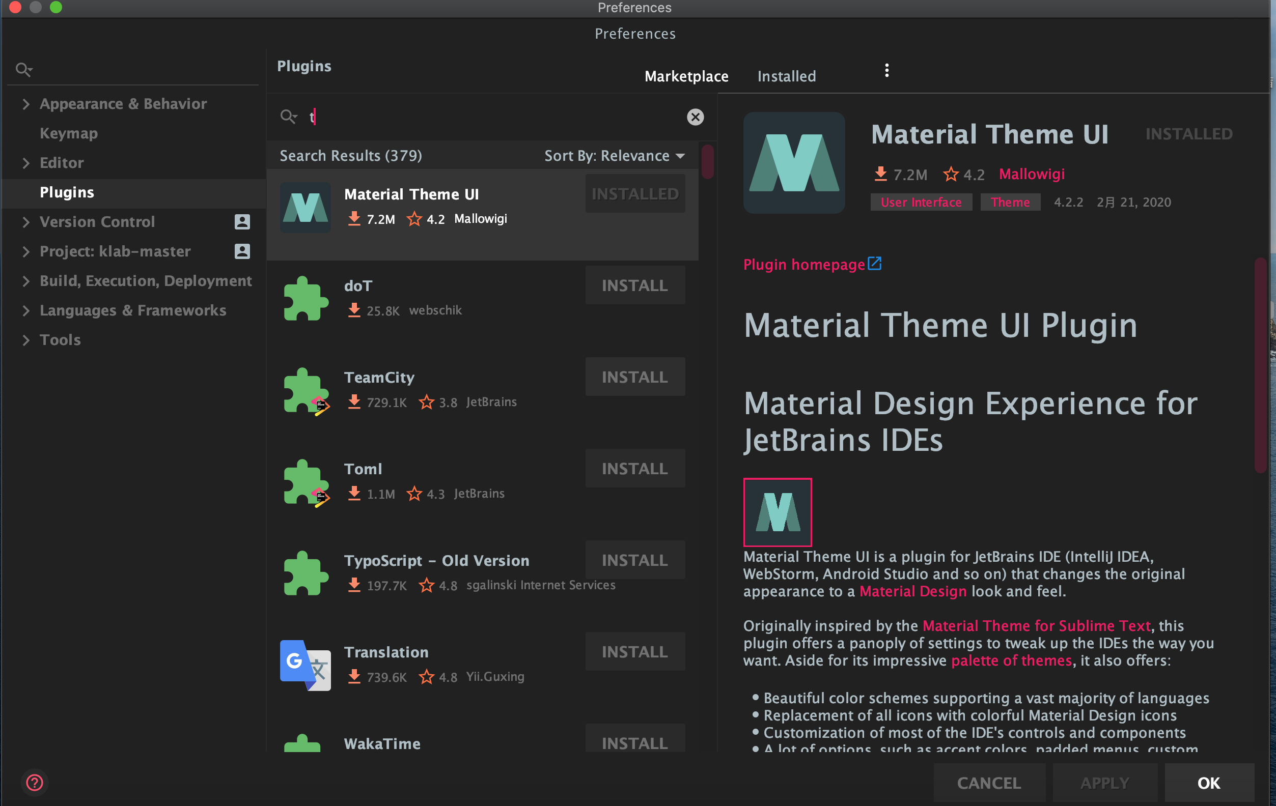Screen dimensions: 1276x806
Task: Click the Translation plugin Google icon
Action: tap(306, 666)
